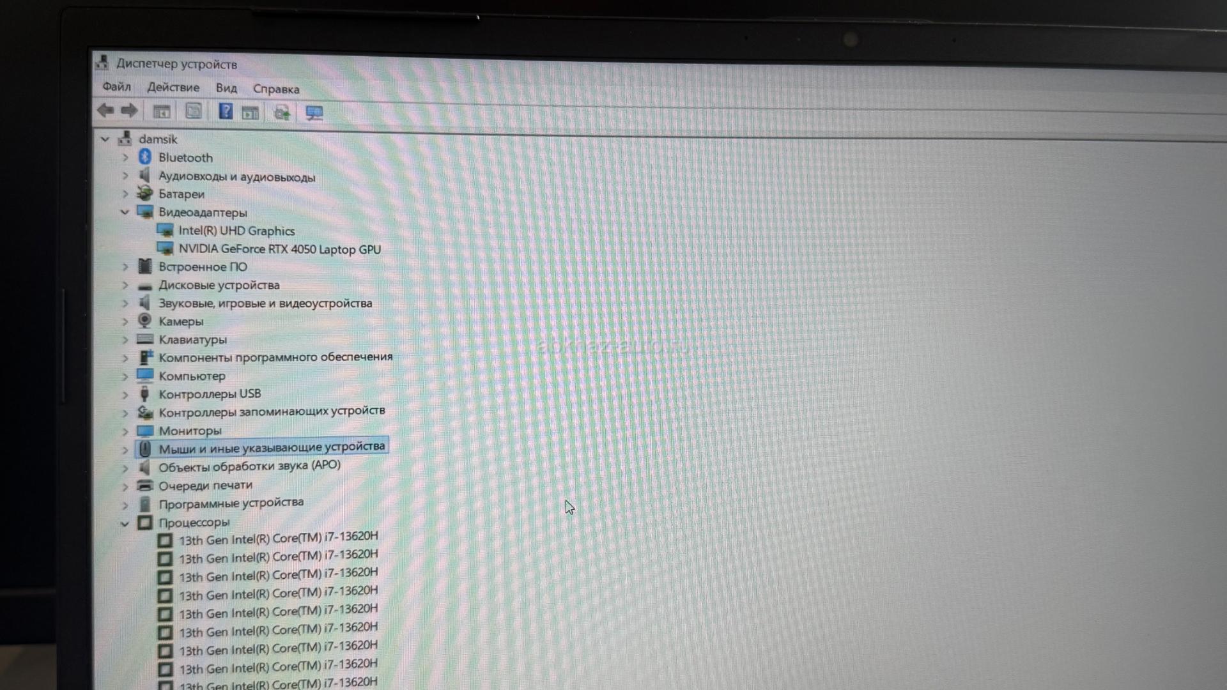Click the Help question-mark toolbar icon
Viewport: 1227px width, 690px height.
[x=225, y=111]
